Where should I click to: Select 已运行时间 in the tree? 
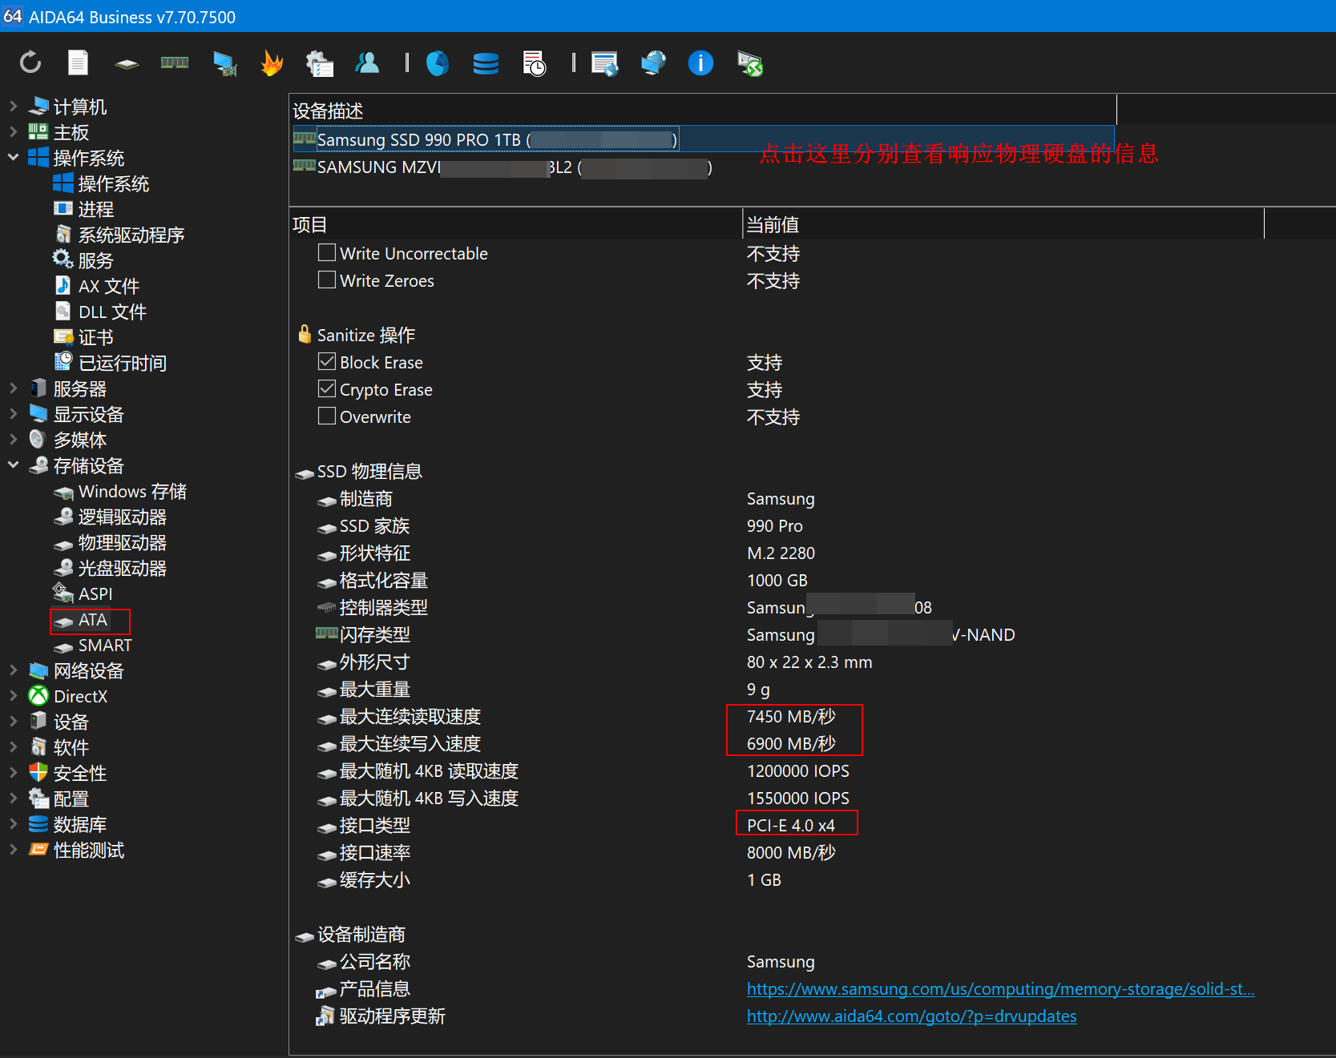tap(123, 363)
